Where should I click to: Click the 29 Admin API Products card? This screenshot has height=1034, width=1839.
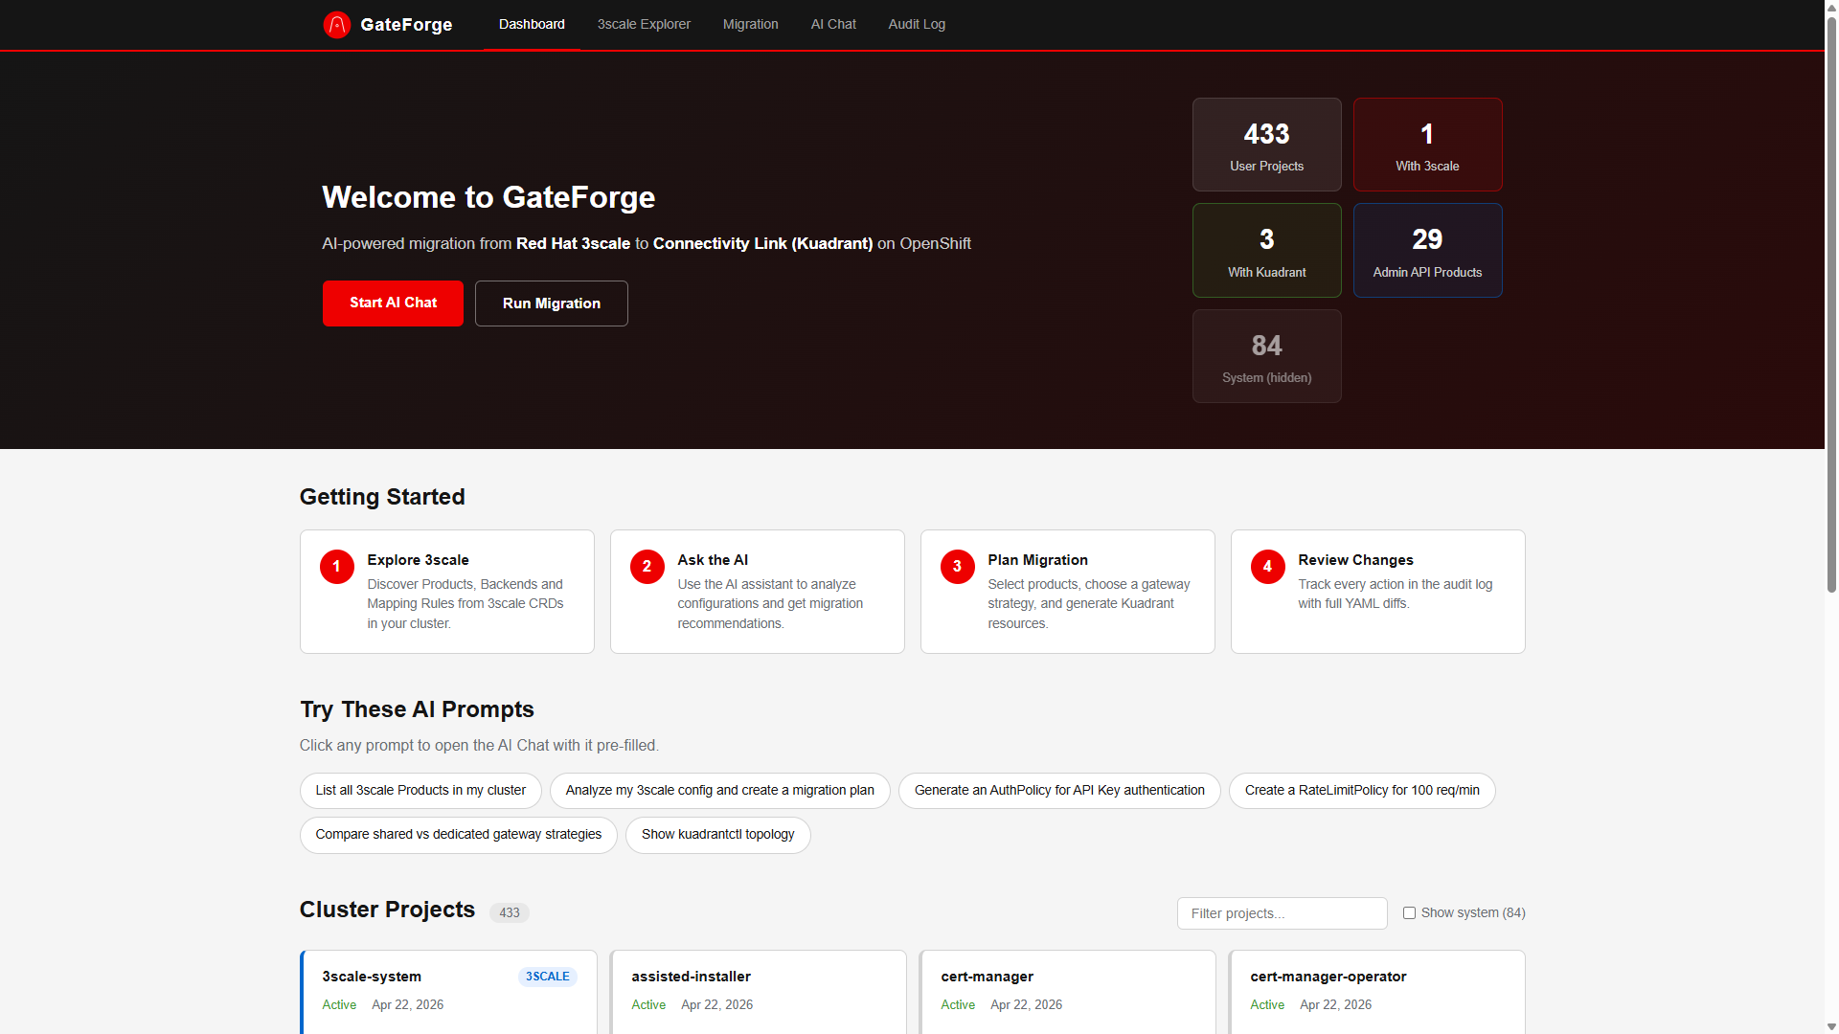1427,250
